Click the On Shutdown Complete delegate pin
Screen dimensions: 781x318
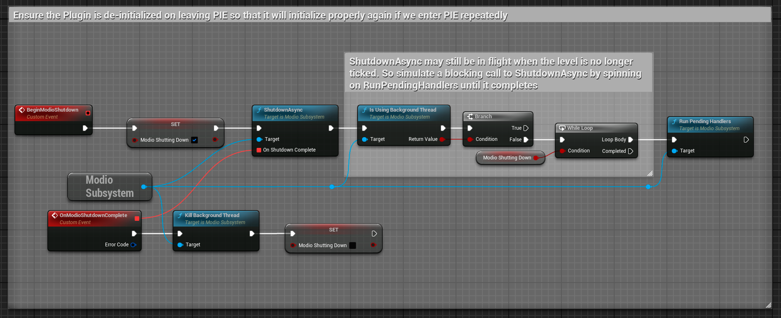pyautogui.click(x=259, y=150)
